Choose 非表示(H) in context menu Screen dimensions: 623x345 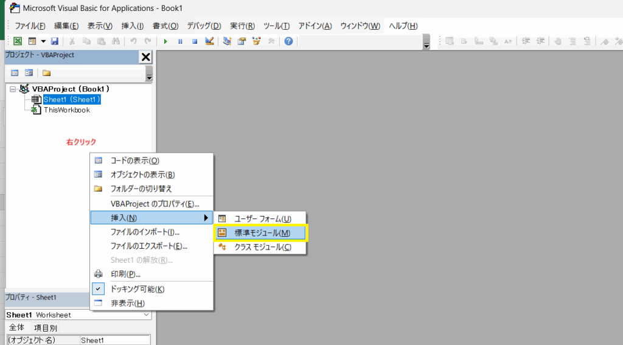[x=151, y=303]
